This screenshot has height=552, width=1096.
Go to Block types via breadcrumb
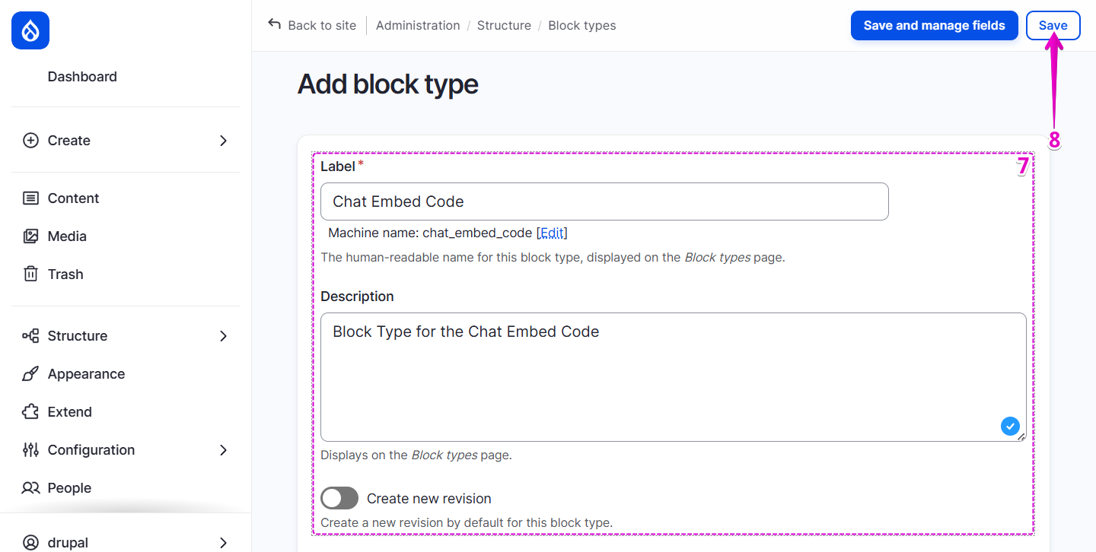tap(581, 25)
